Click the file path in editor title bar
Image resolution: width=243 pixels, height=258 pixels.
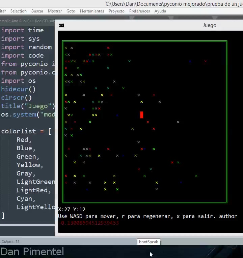(x=174, y=4)
